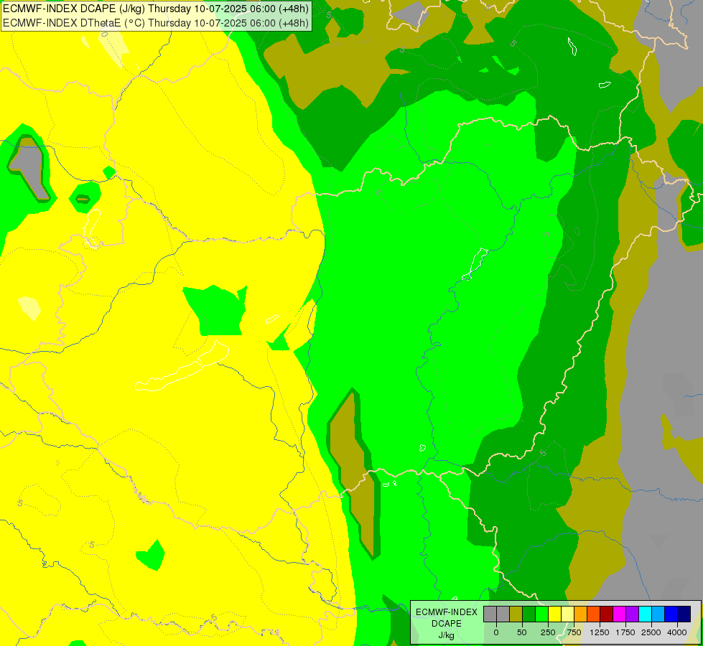Click the orange legend swatch

tap(581, 614)
